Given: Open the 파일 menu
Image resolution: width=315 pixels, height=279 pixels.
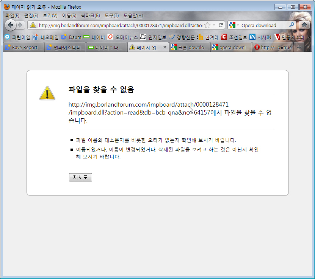Looking at the screenshot, I should coord(12,15).
